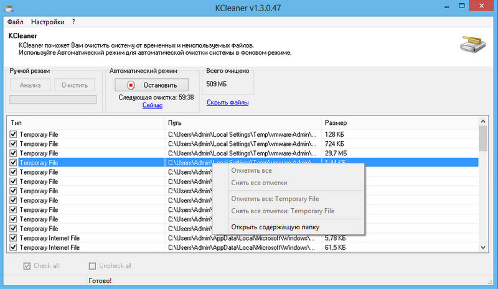Sort by the Размер column header
Screen dimensions: 498x289
click(x=400, y=123)
